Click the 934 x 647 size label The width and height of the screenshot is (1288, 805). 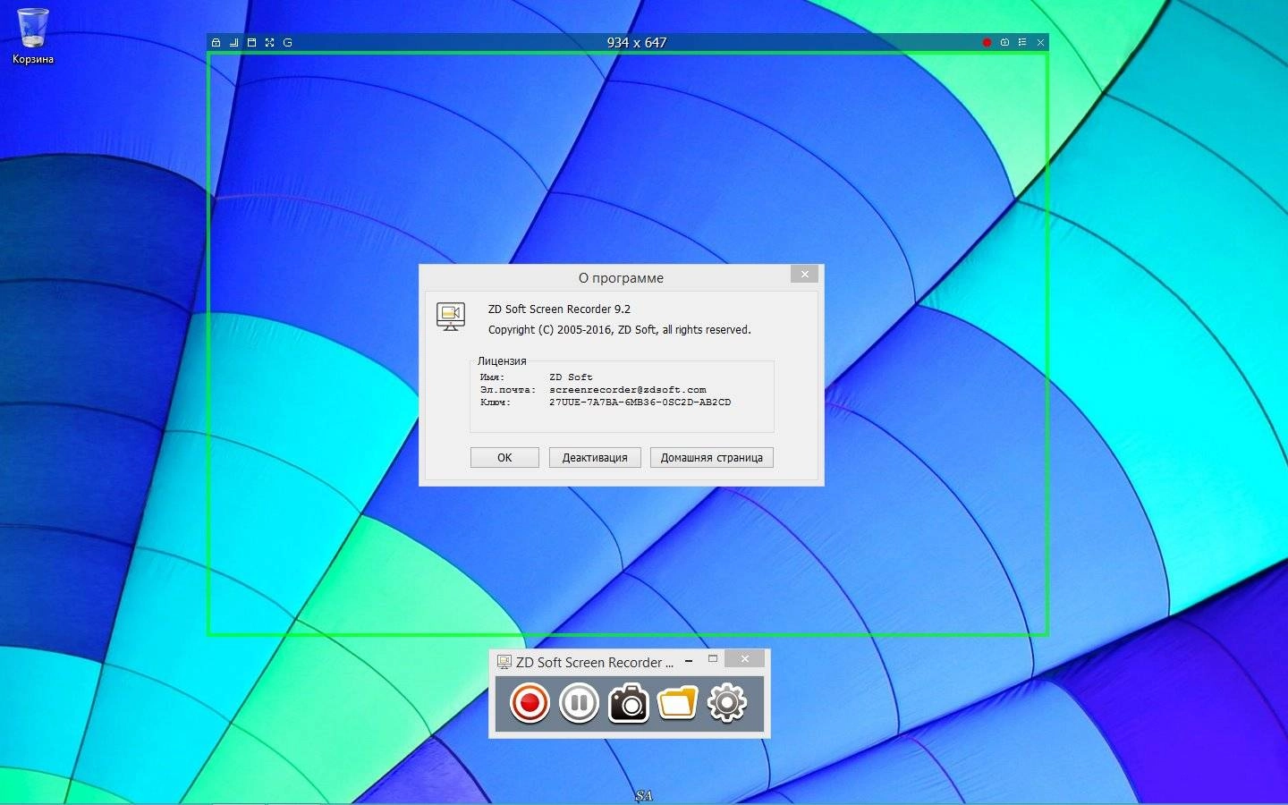pos(637,42)
